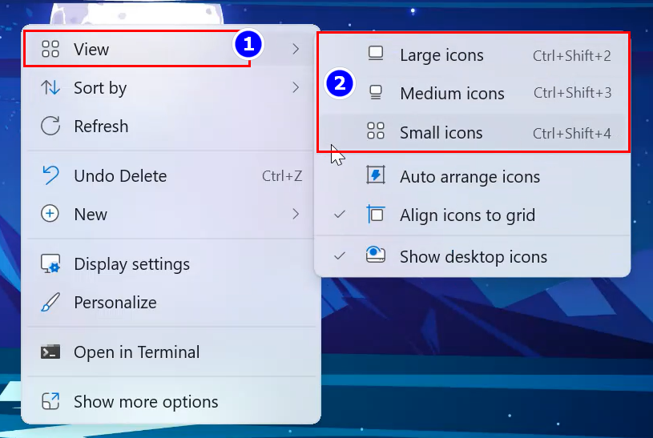Screen dimensions: 653x438
Task: Click the blue number 2 badge
Action: pos(340,82)
